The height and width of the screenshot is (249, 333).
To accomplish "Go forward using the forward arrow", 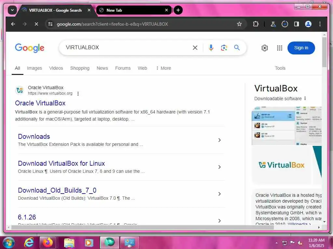I will [25, 24].
